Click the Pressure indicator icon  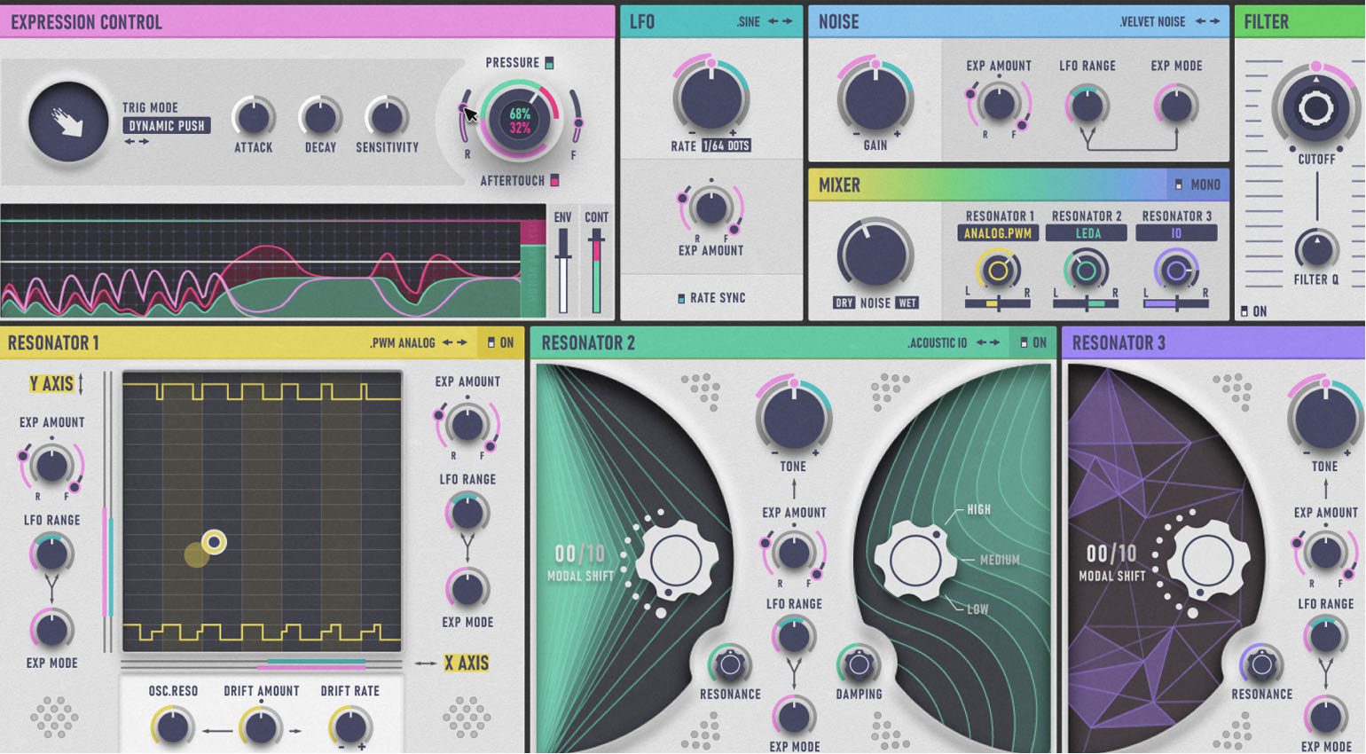click(551, 63)
